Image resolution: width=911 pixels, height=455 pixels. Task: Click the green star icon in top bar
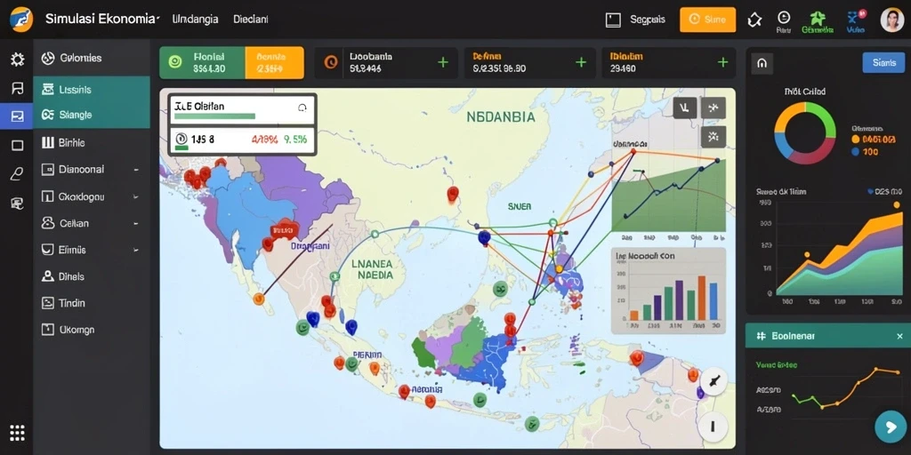pos(818,17)
